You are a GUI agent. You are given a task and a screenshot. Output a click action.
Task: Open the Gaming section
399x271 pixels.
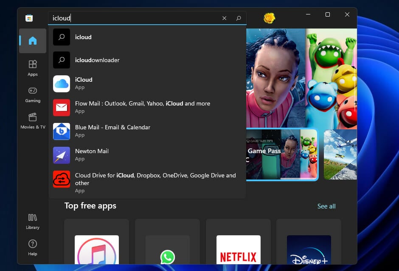point(33,94)
